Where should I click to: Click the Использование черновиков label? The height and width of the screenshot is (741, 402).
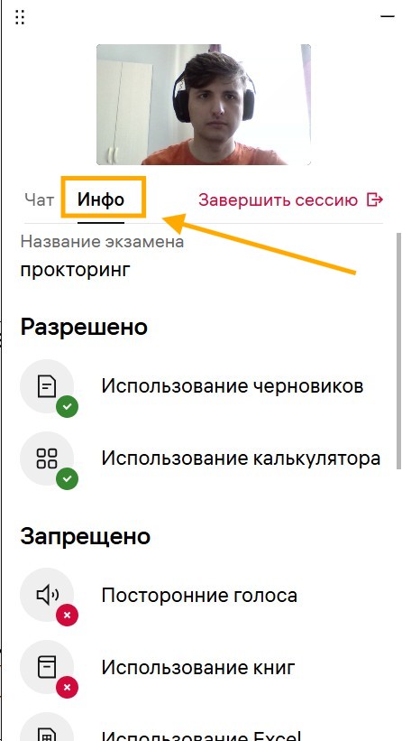tap(233, 386)
